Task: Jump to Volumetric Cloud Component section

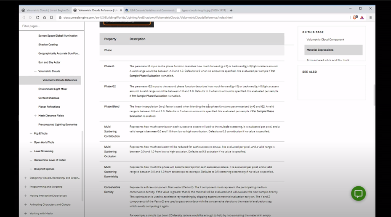Action: (325, 40)
